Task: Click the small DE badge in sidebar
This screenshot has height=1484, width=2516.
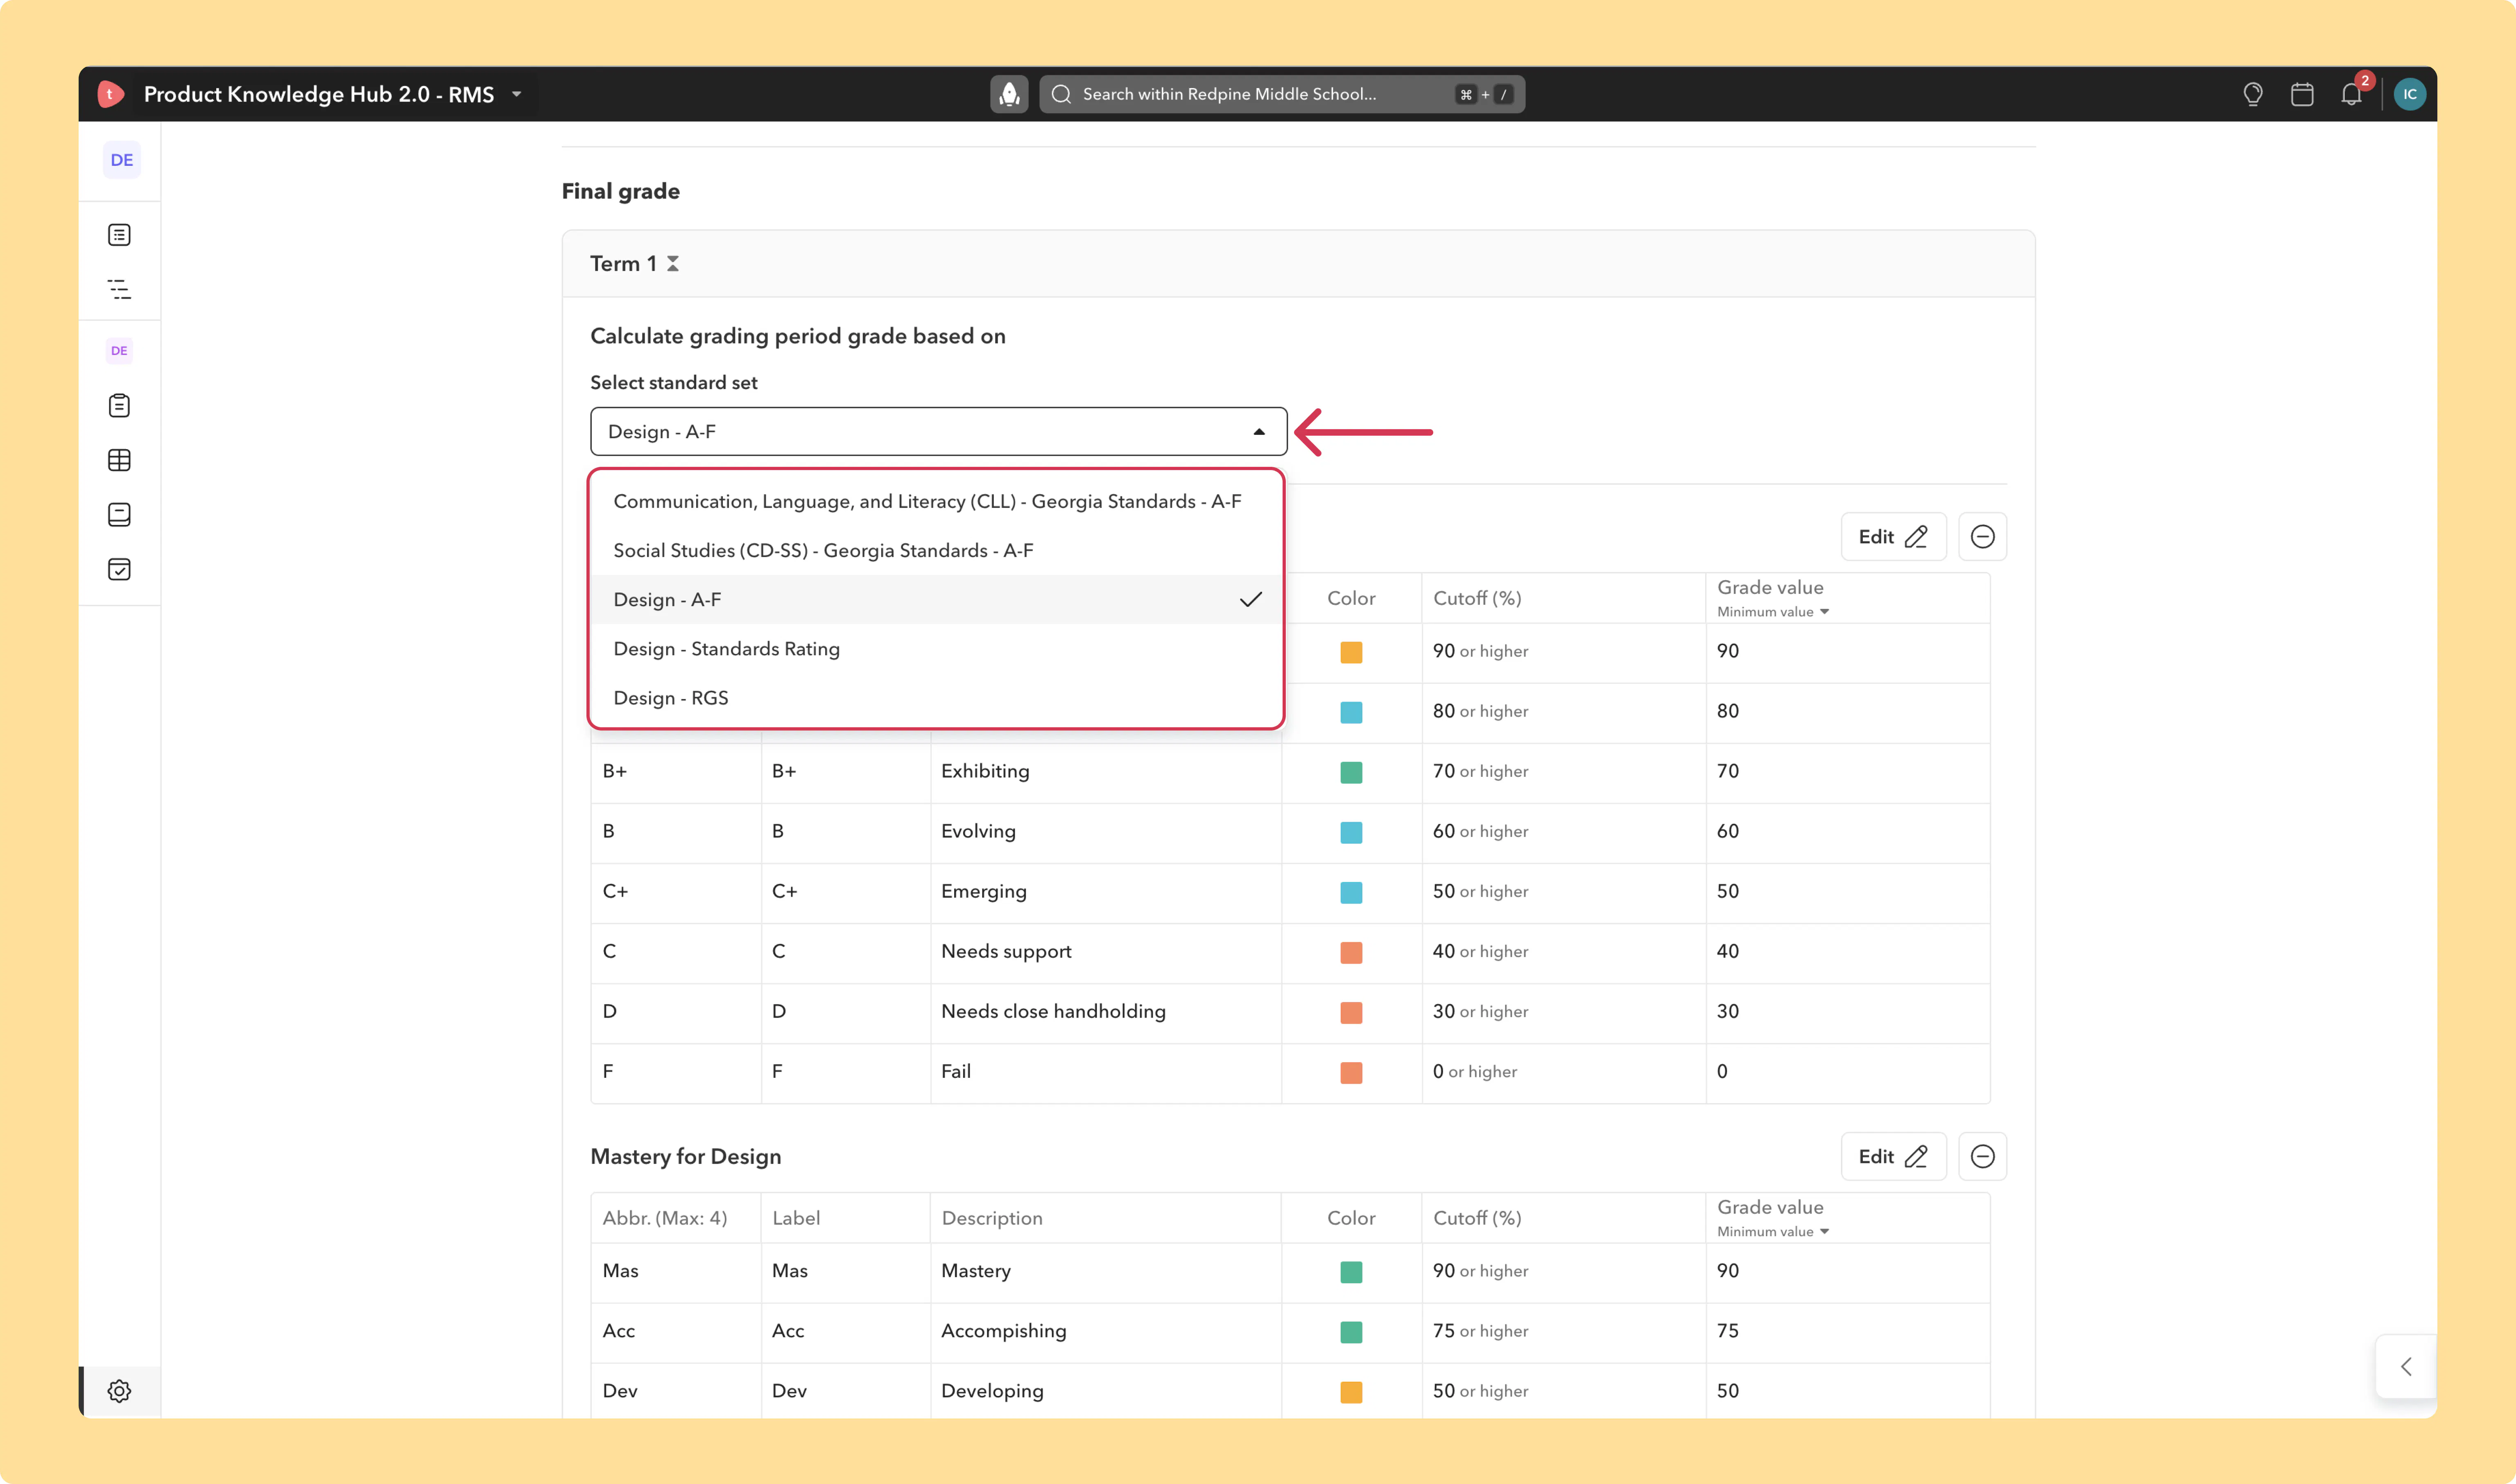Action: [x=119, y=351]
